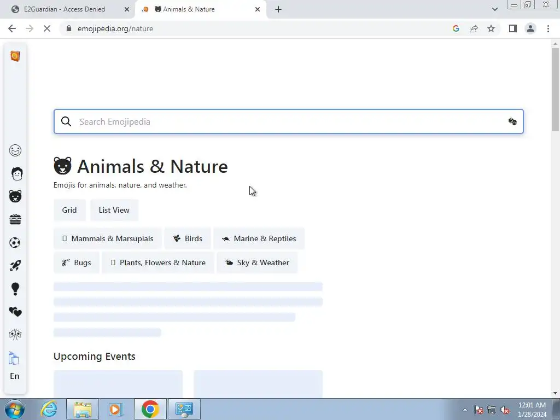Open Mammals & Marsupials subcategory
560x420 pixels.
tap(108, 238)
